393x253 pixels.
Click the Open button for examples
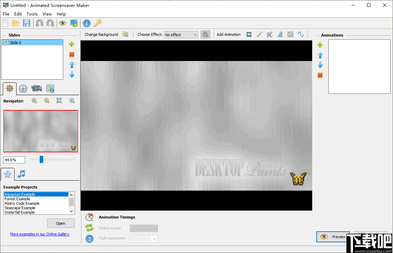pos(61,223)
